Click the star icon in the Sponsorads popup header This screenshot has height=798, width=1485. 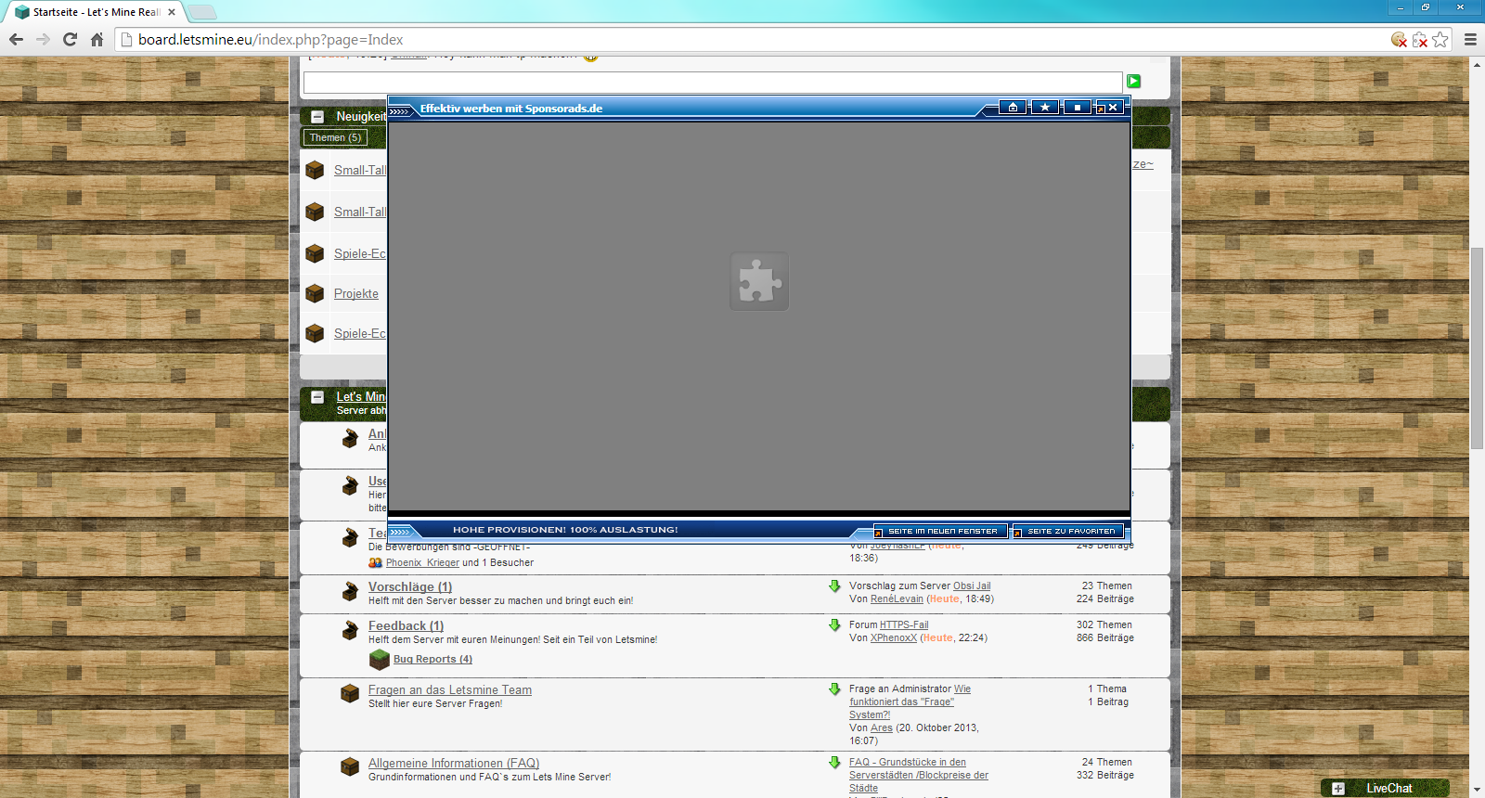[x=1045, y=108]
